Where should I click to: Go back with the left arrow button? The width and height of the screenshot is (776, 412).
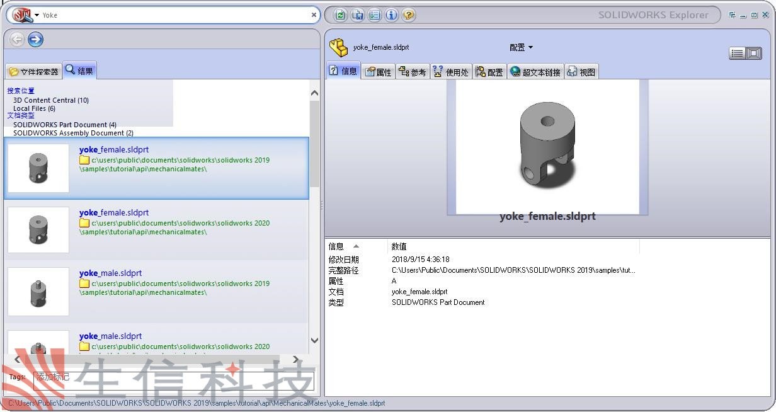pos(17,40)
